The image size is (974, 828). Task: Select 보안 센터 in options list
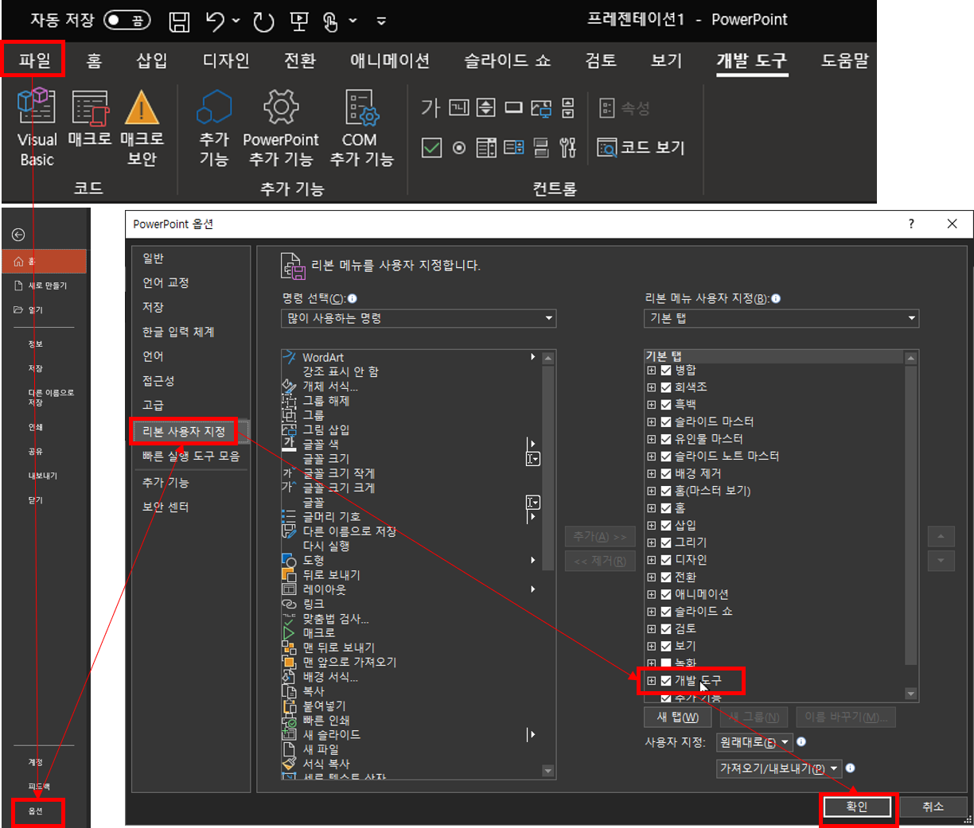coord(166,507)
